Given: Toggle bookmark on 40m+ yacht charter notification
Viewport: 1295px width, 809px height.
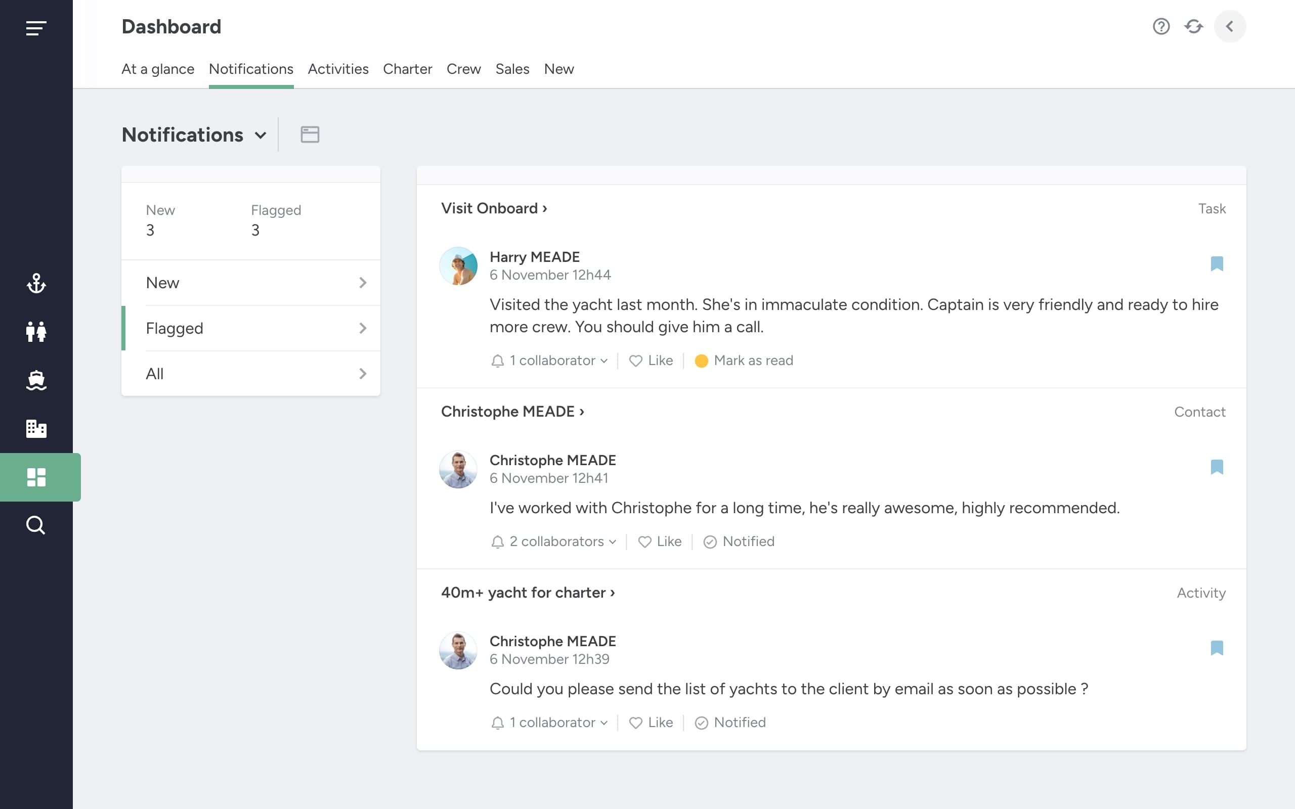Looking at the screenshot, I should [1216, 648].
